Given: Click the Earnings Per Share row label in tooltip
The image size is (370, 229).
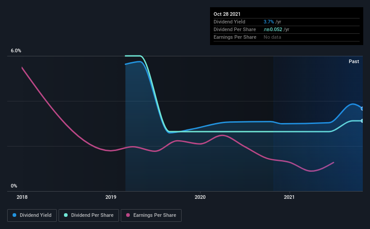Looking at the screenshot, I should click(x=235, y=37).
